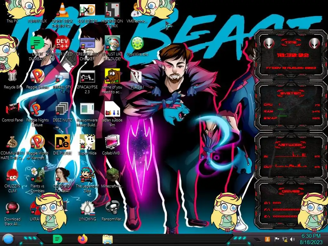Click the NETWORK widget header
Image resolution: width=328 pixels, height=246 pixels.
[x=290, y=145]
